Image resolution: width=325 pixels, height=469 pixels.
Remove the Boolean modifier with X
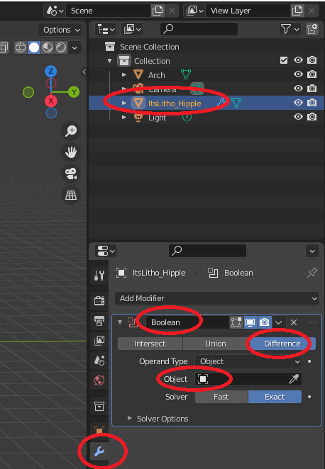coord(294,322)
